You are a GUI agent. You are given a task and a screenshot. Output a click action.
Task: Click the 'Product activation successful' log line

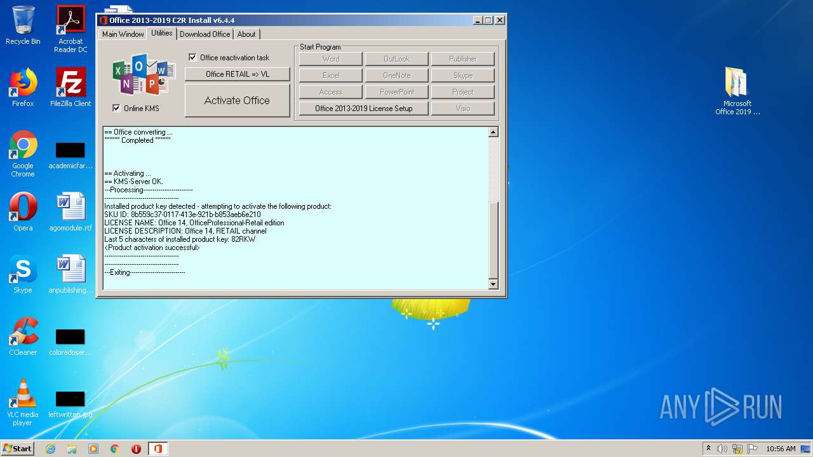click(152, 248)
